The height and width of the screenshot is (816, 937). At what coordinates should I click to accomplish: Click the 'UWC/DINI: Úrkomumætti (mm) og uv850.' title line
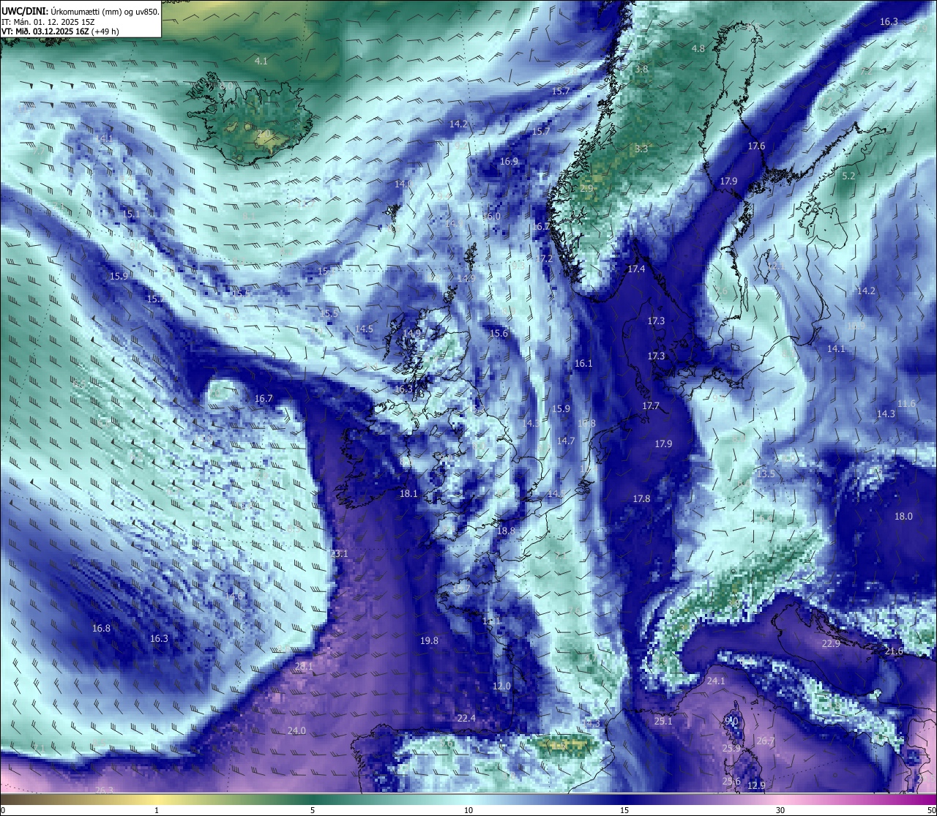point(81,12)
